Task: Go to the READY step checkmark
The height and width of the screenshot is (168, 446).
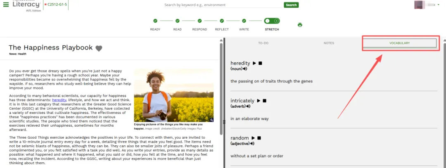Action: [155, 21]
